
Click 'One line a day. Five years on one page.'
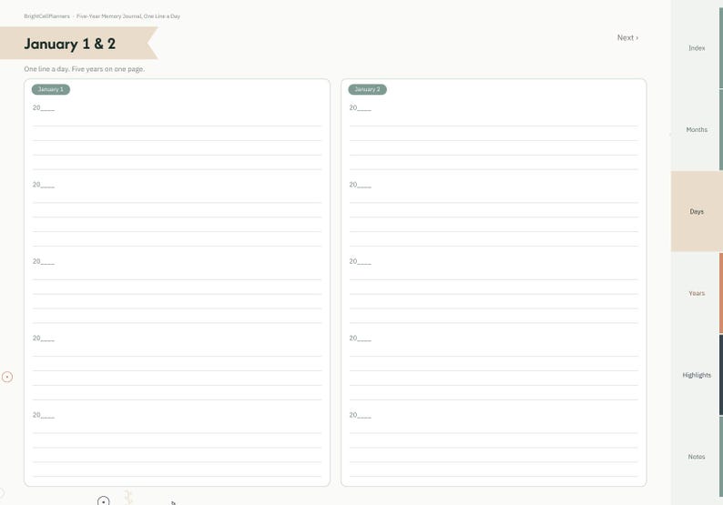[x=85, y=69]
